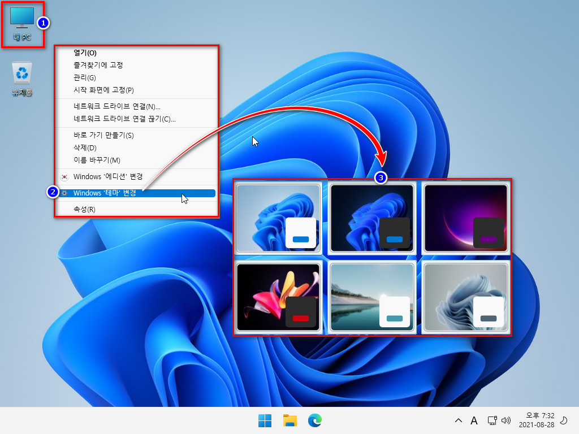Choose 바로 가기 만들기(S) entry
Image resolution: width=579 pixels, height=434 pixels.
click(136, 135)
